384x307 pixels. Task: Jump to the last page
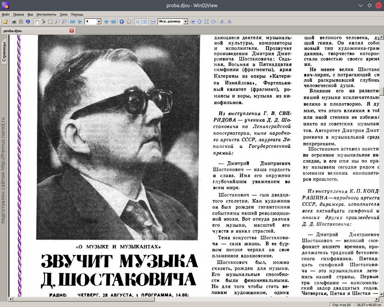(113, 22)
